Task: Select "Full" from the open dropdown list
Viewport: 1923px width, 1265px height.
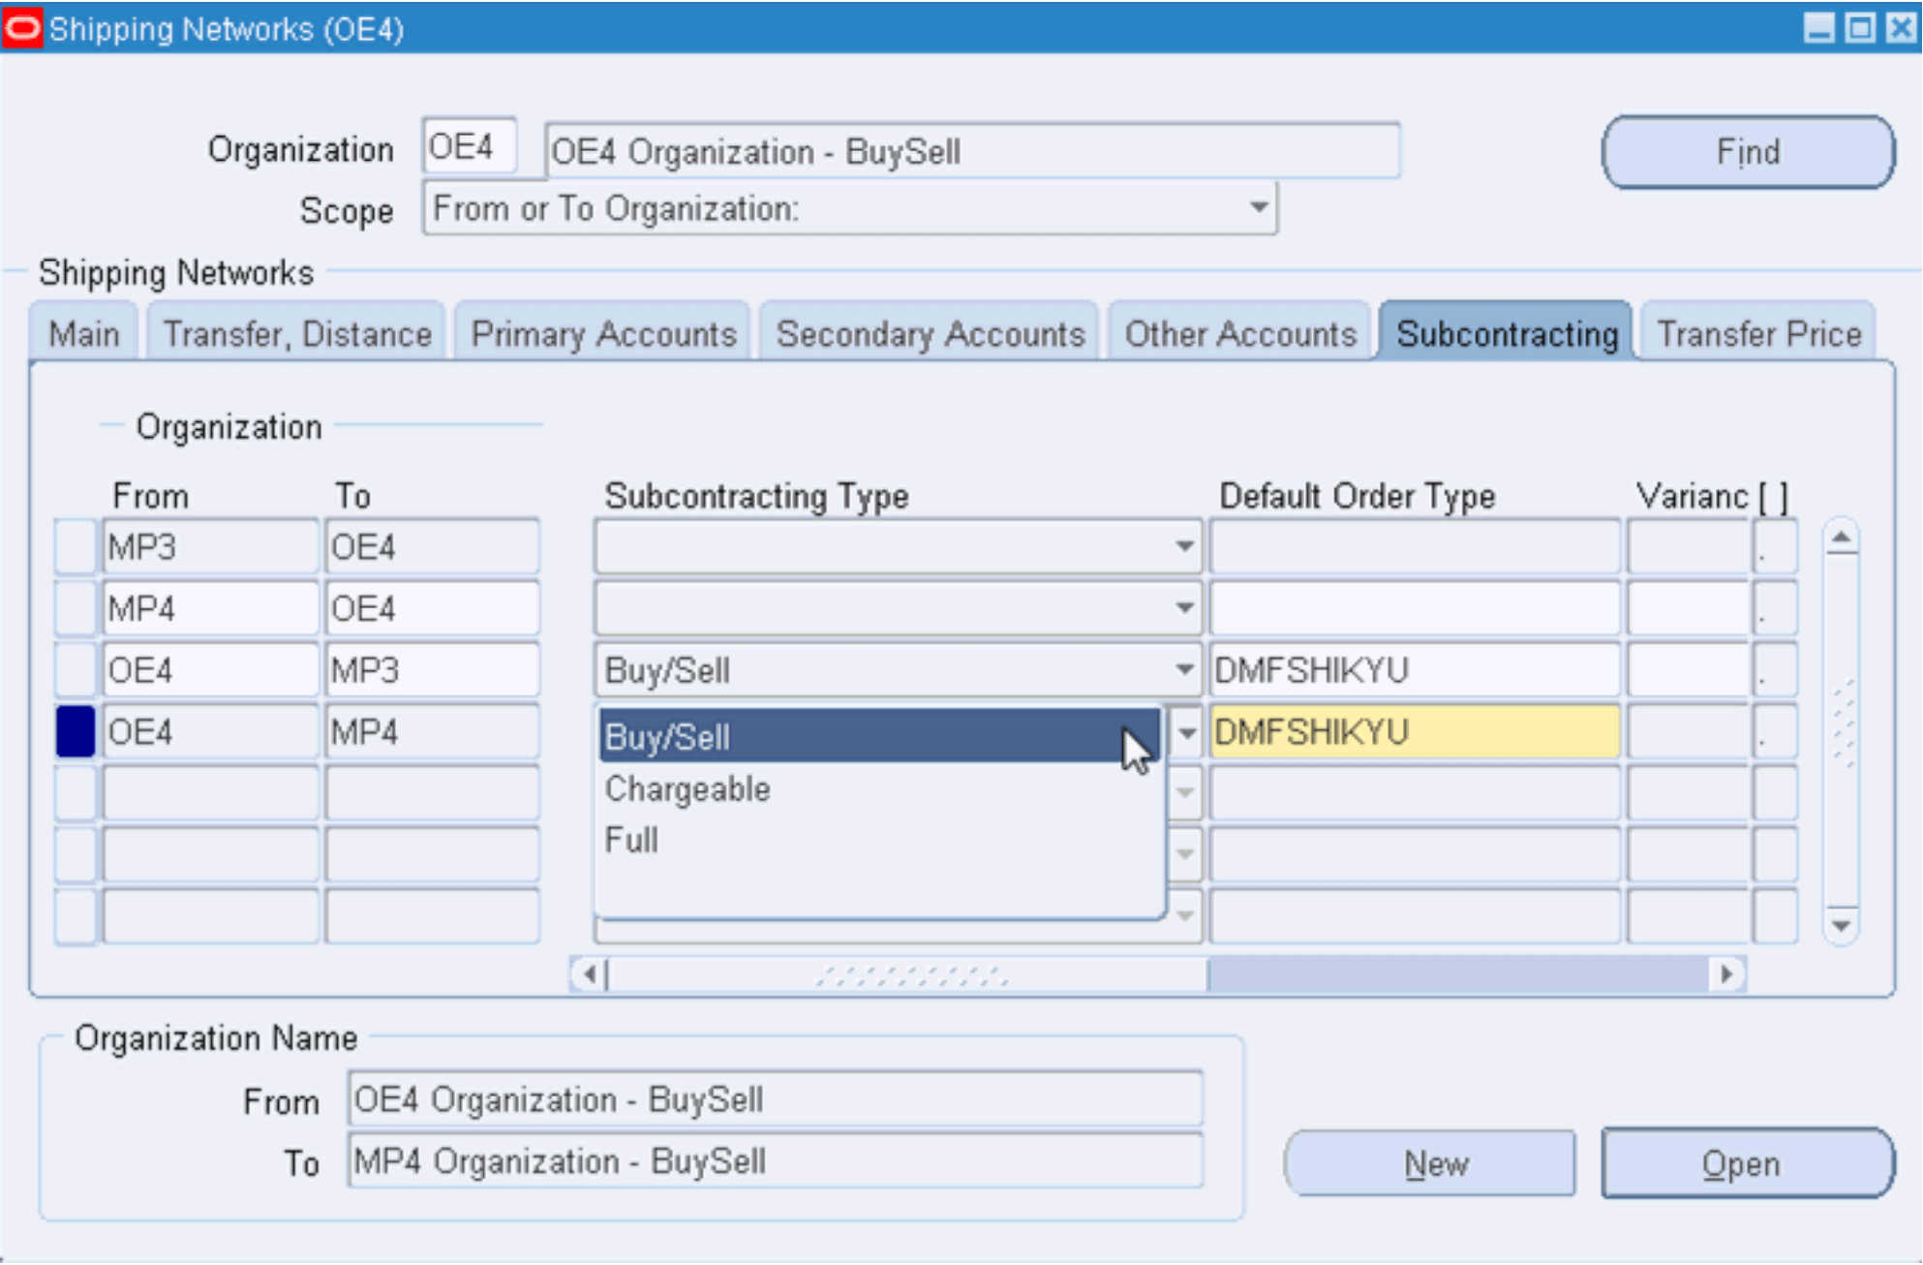Action: (631, 839)
